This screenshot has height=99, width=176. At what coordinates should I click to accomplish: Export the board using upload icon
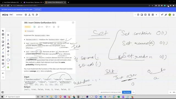click(29, 15)
